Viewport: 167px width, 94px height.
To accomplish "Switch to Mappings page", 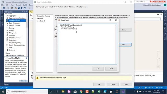I will tap(40, 19).
